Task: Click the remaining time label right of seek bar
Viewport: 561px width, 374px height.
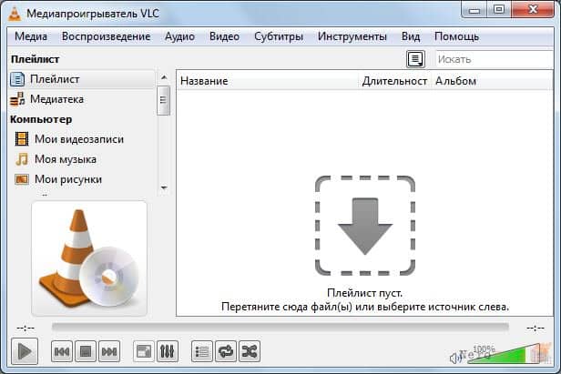Action: click(535, 328)
